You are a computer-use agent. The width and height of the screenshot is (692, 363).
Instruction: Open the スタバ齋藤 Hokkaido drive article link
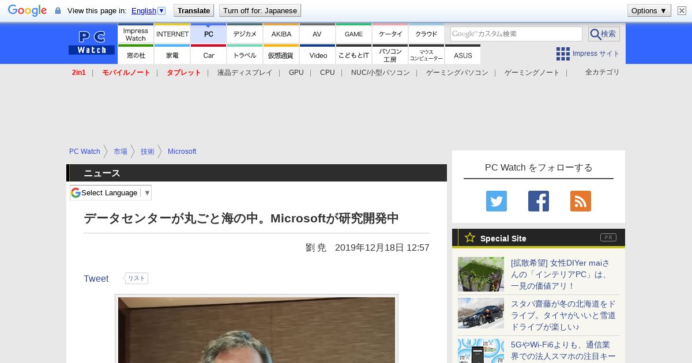pyautogui.click(x=563, y=315)
